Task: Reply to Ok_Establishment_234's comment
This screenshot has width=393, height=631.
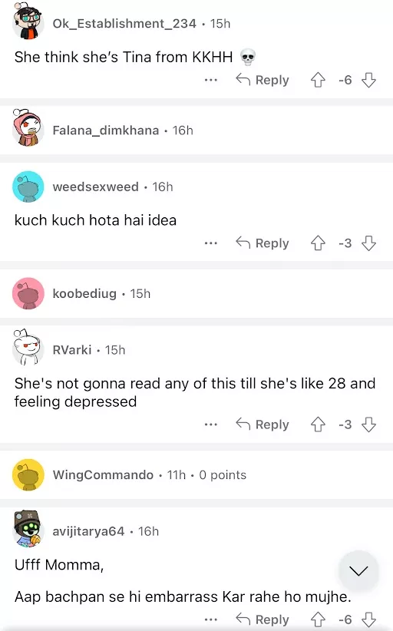Action: 263,80
